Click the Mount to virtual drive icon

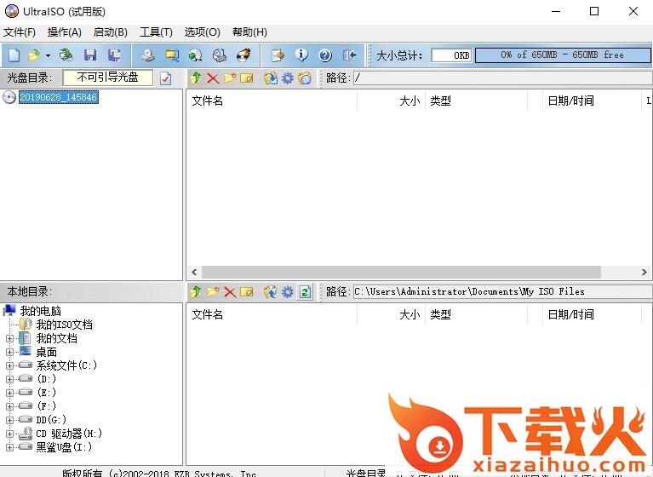pyautogui.click(x=220, y=55)
